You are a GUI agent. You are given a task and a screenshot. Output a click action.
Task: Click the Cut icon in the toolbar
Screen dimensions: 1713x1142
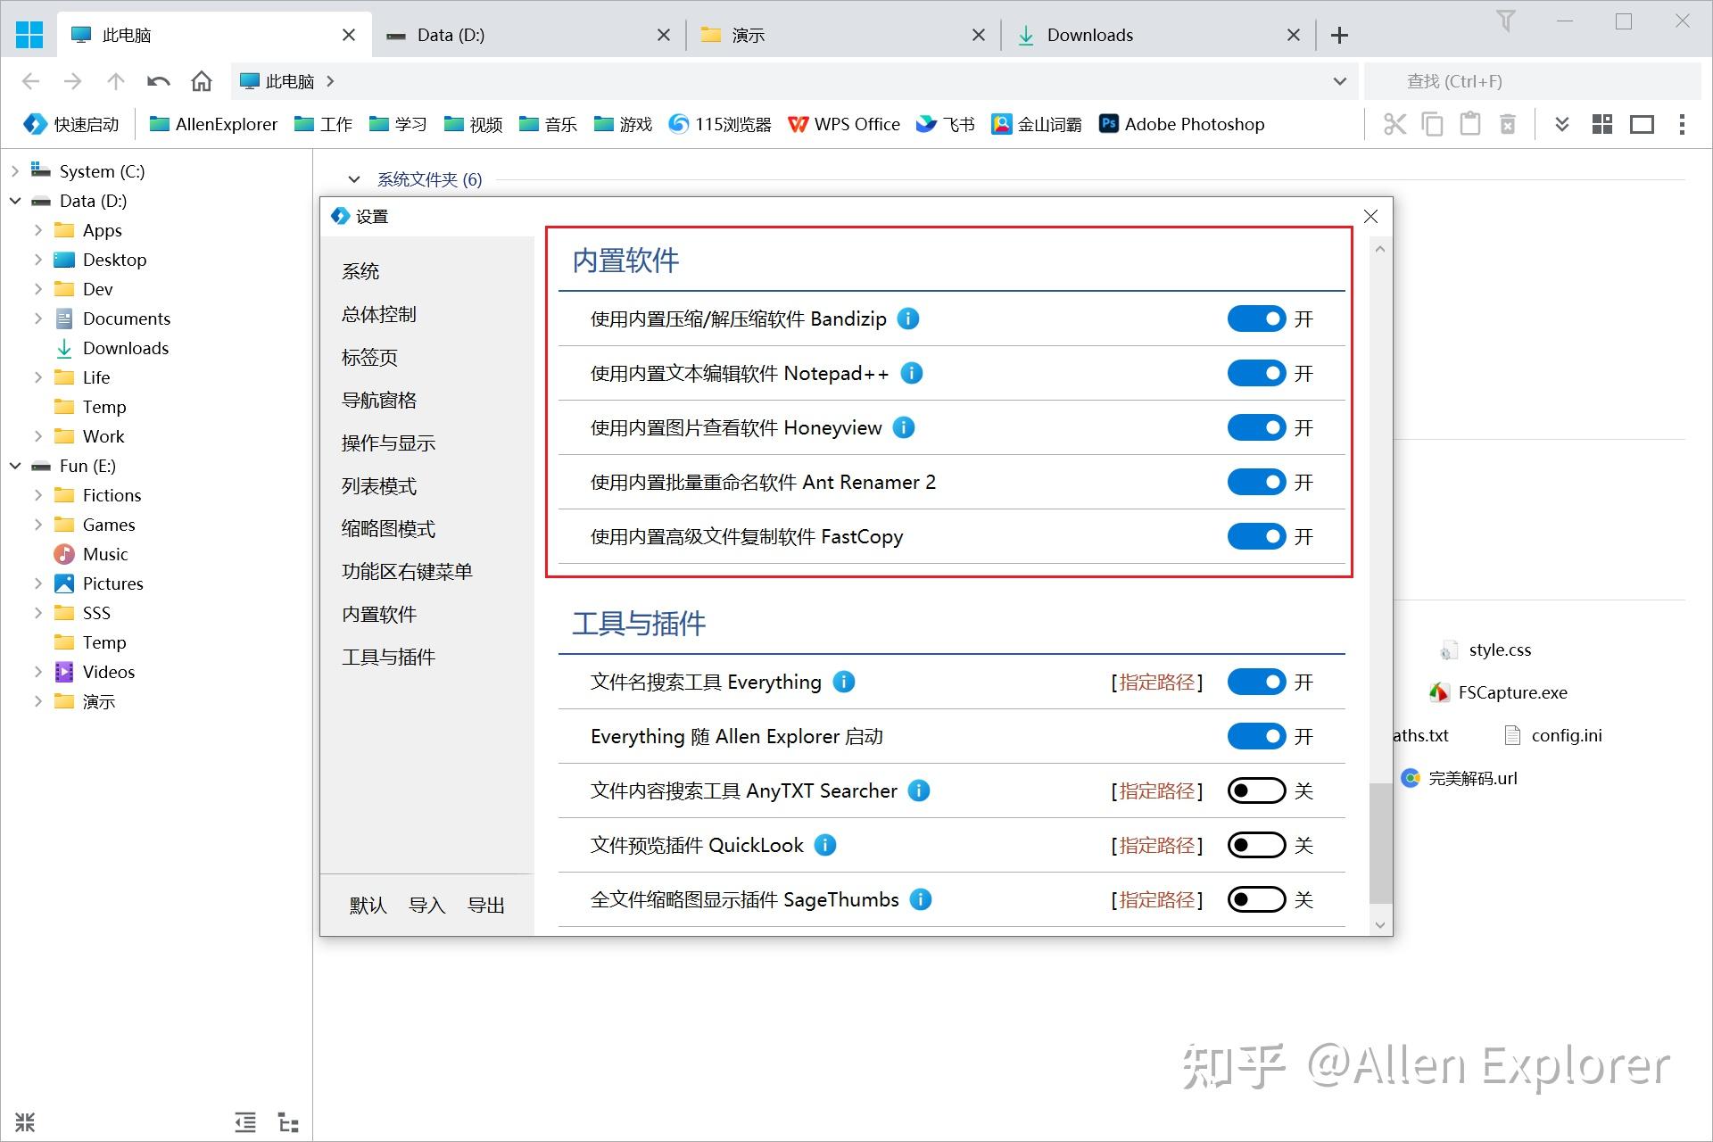tap(1394, 124)
